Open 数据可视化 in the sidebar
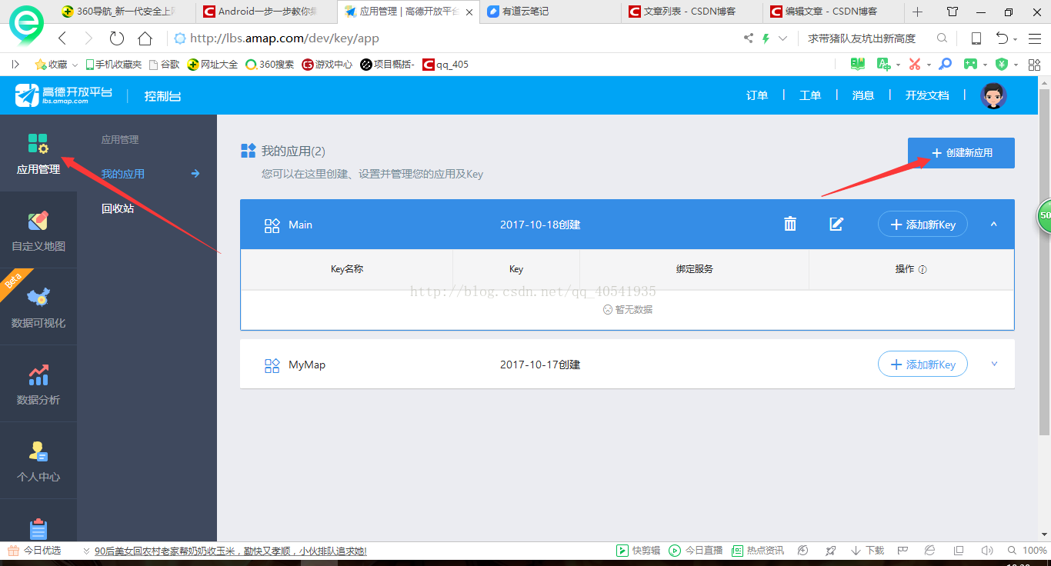 [x=38, y=307]
